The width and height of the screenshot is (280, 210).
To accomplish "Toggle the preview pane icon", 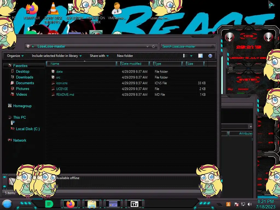I will (x=200, y=56).
